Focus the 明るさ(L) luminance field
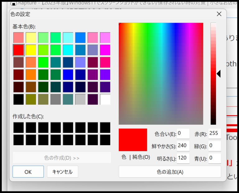239x193 pixels. click(x=183, y=158)
